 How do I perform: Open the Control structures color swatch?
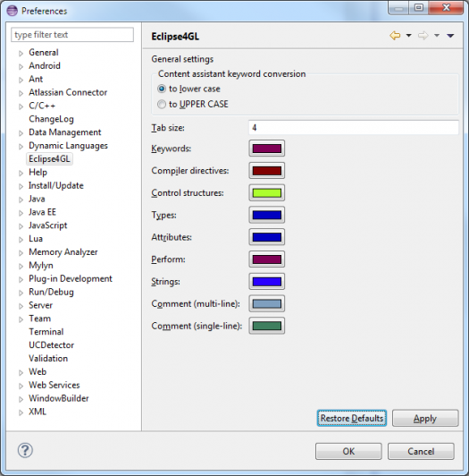[267, 192]
